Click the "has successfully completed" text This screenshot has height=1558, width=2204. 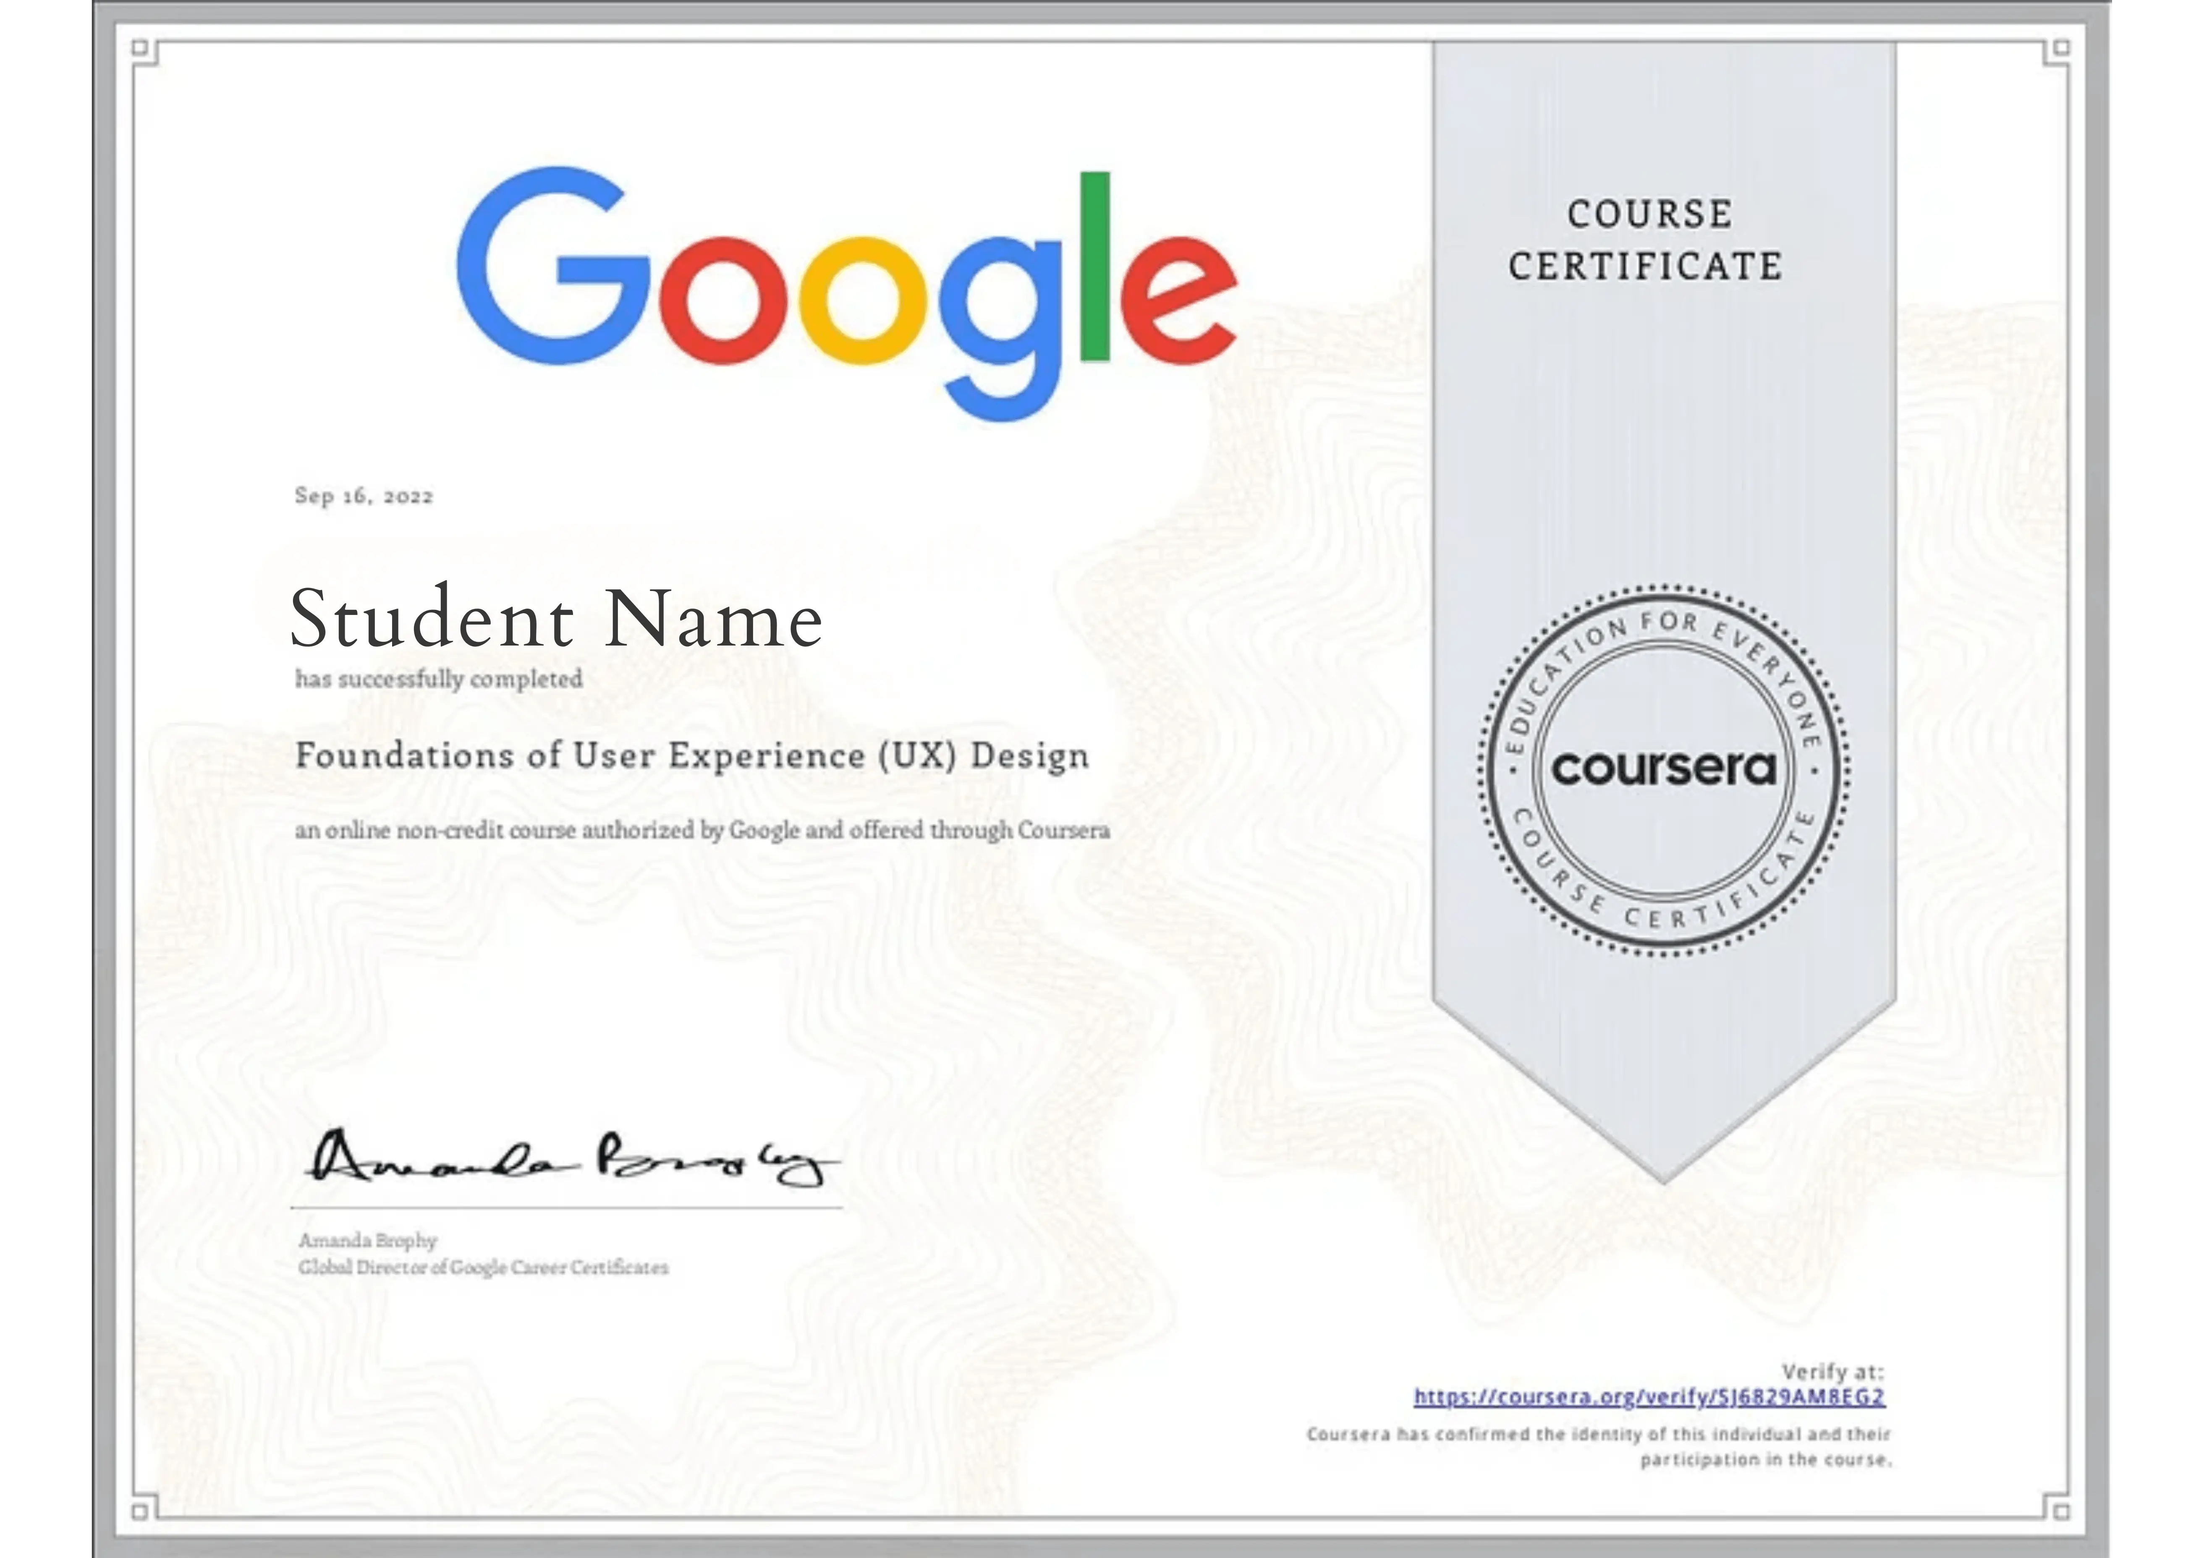coord(439,680)
